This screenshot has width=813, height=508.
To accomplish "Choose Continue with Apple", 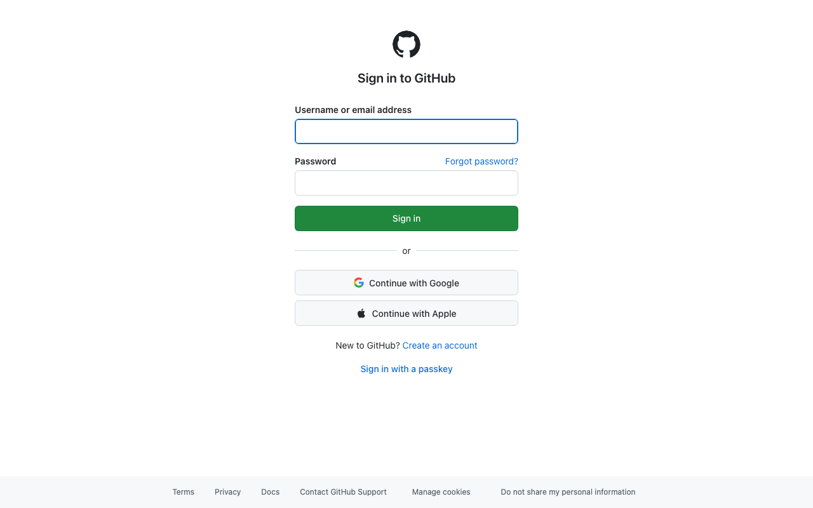I will pos(406,313).
